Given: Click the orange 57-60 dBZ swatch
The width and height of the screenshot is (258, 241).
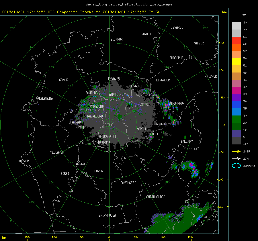Looking at the screenshot, I should point(236,48).
